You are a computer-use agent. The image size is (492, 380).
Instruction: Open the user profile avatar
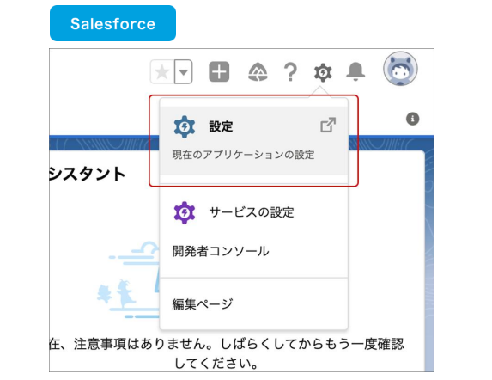click(400, 69)
